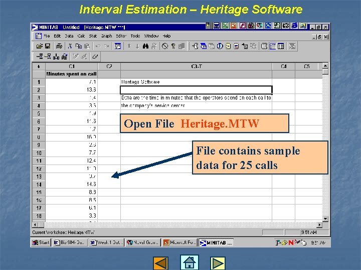This screenshot has width=361, height=270.
Task: Paste clipboard contents with the Paste icon
Action: tap(87, 46)
